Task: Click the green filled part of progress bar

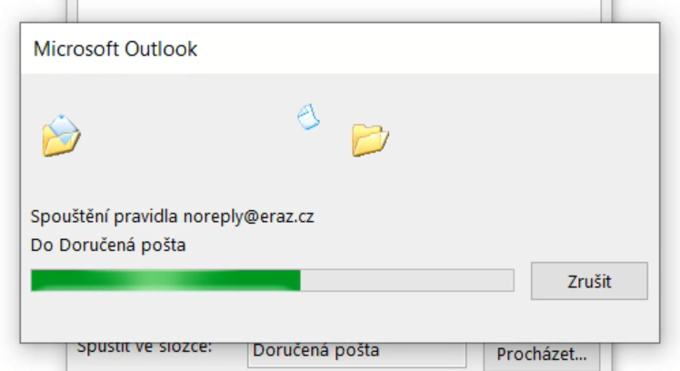Action: click(165, 280)
